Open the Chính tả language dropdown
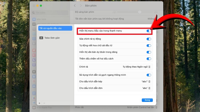Image resolution: width=200 pixels, height=112 pixels. tap(136, 67)
